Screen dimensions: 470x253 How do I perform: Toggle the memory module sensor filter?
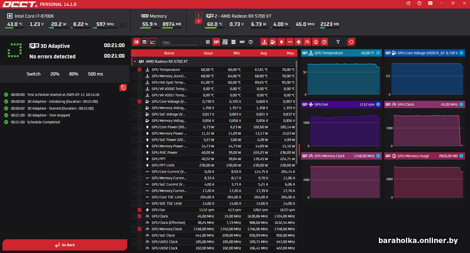point(242,42)
